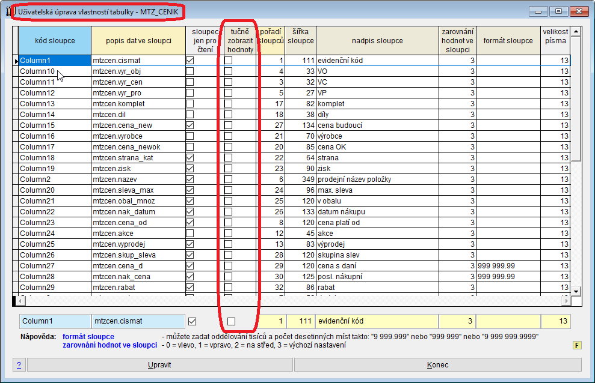The image size is (595, 383).
Task: Click the small yellow F button
Action: coord(576,345)
